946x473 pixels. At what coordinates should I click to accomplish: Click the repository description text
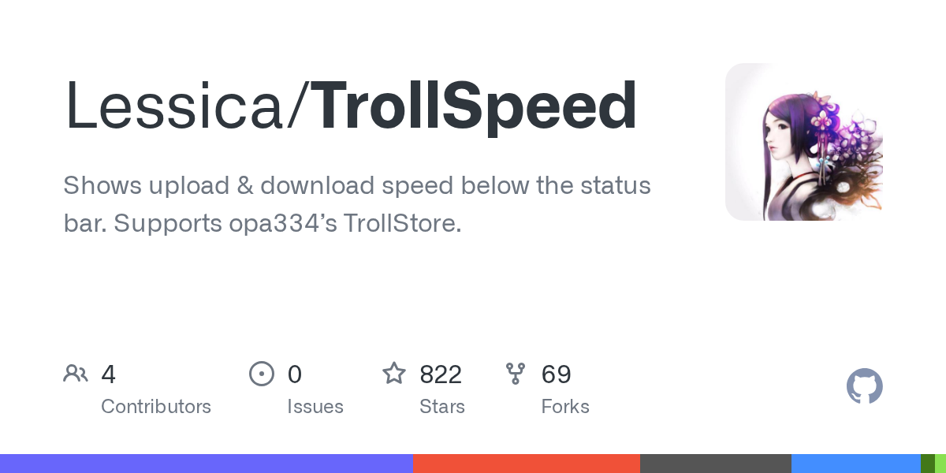(x=357, y=205)
